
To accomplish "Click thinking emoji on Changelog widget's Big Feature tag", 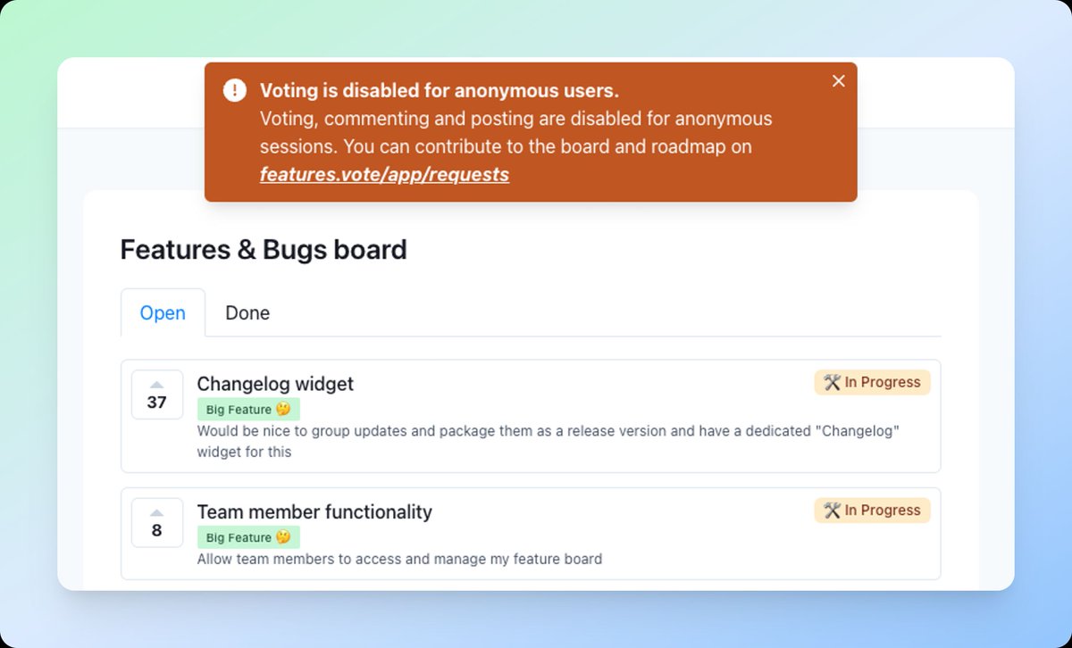I will click(283, 410).
